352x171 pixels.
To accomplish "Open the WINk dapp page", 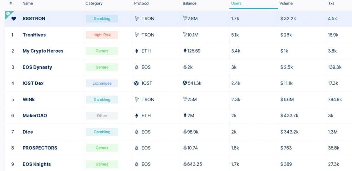I will [x=29, y=99].
